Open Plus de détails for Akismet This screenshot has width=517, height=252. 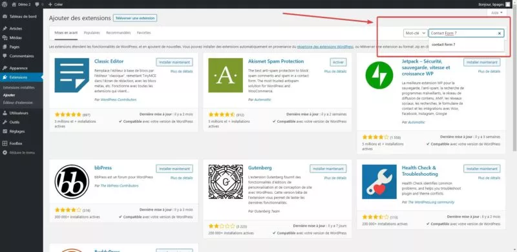(335, 71)
